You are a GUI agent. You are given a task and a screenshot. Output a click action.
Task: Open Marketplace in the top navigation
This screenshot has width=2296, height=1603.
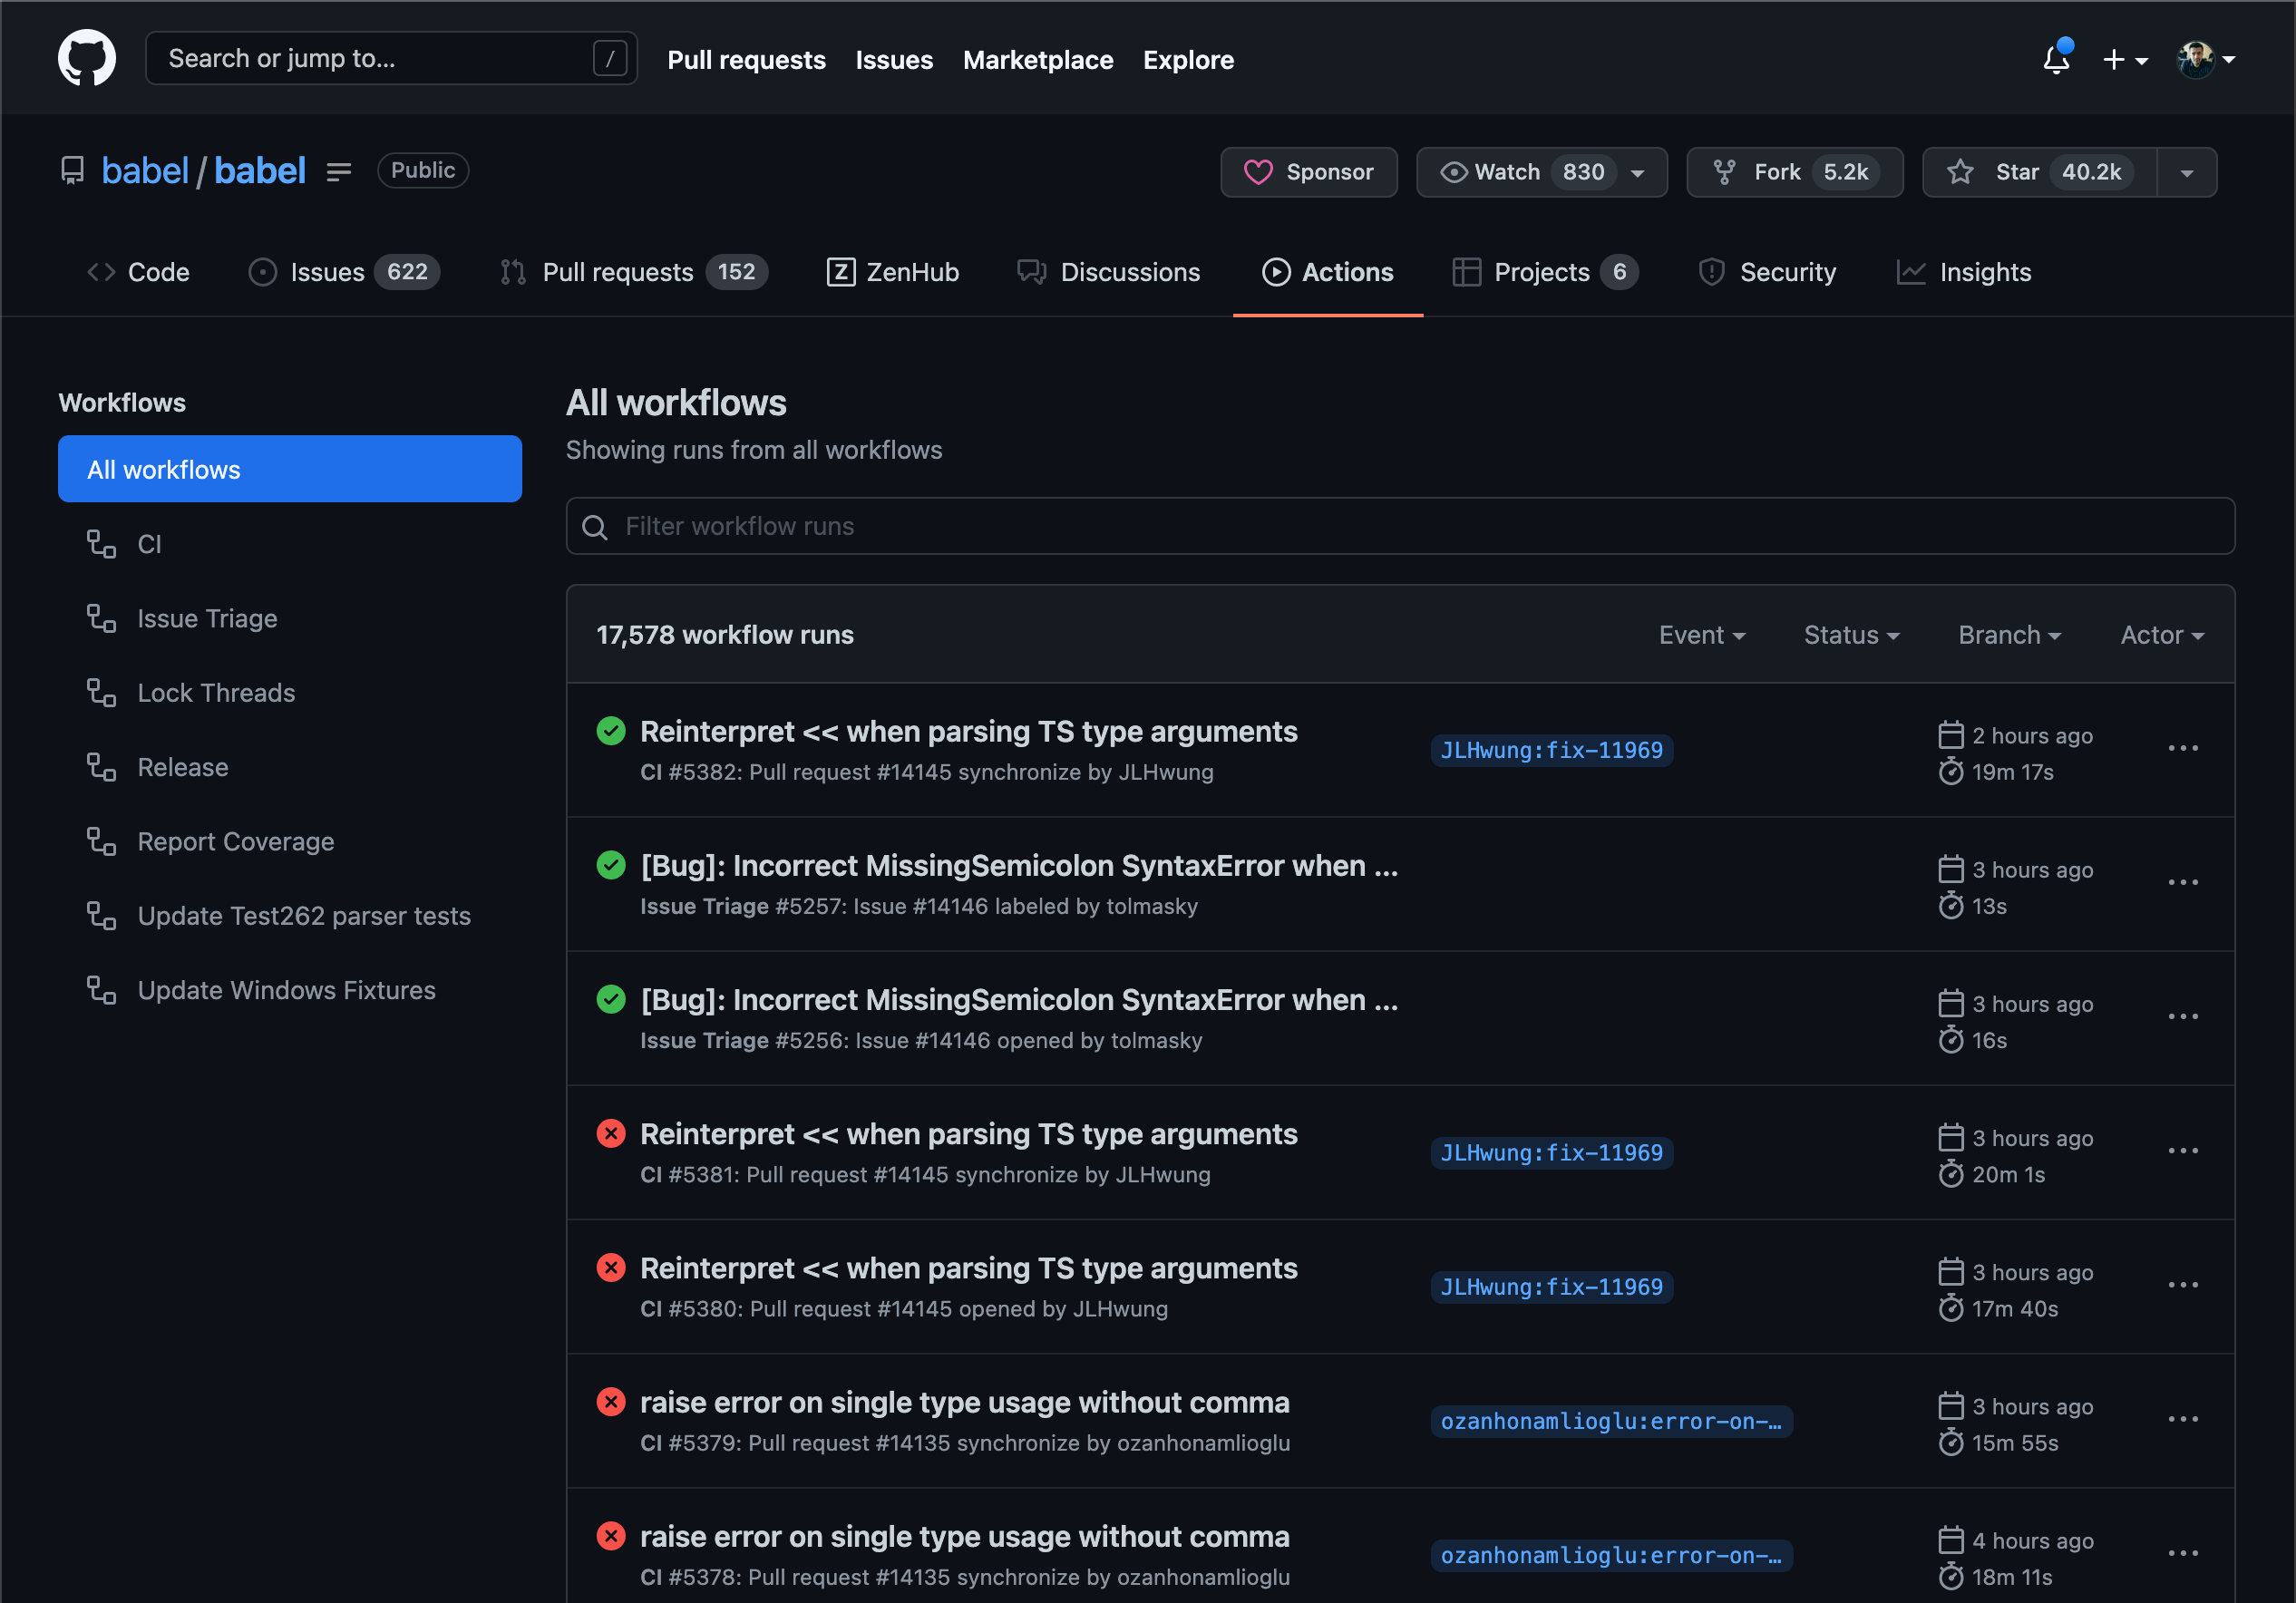point(1038,60)
